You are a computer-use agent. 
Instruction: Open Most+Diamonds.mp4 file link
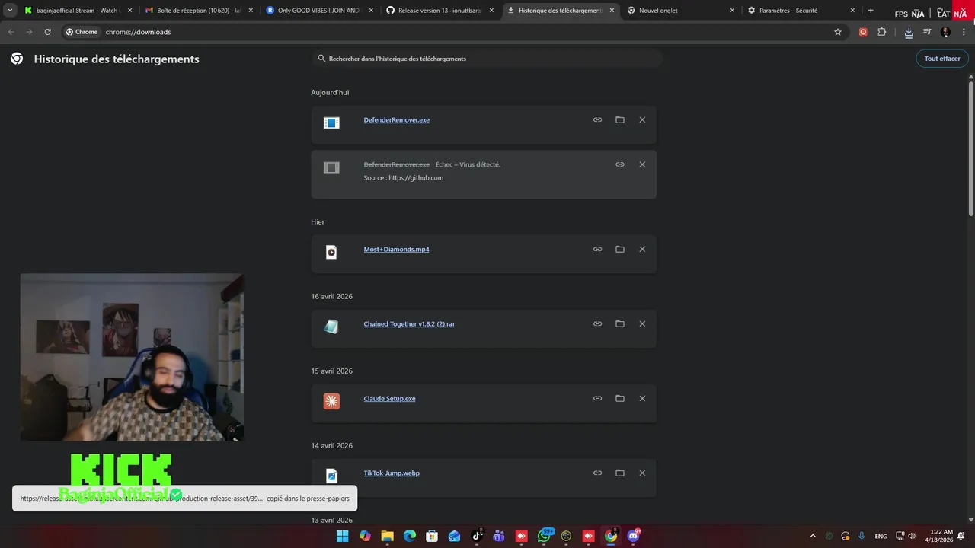pyautogui.click(x=396, y=250)
